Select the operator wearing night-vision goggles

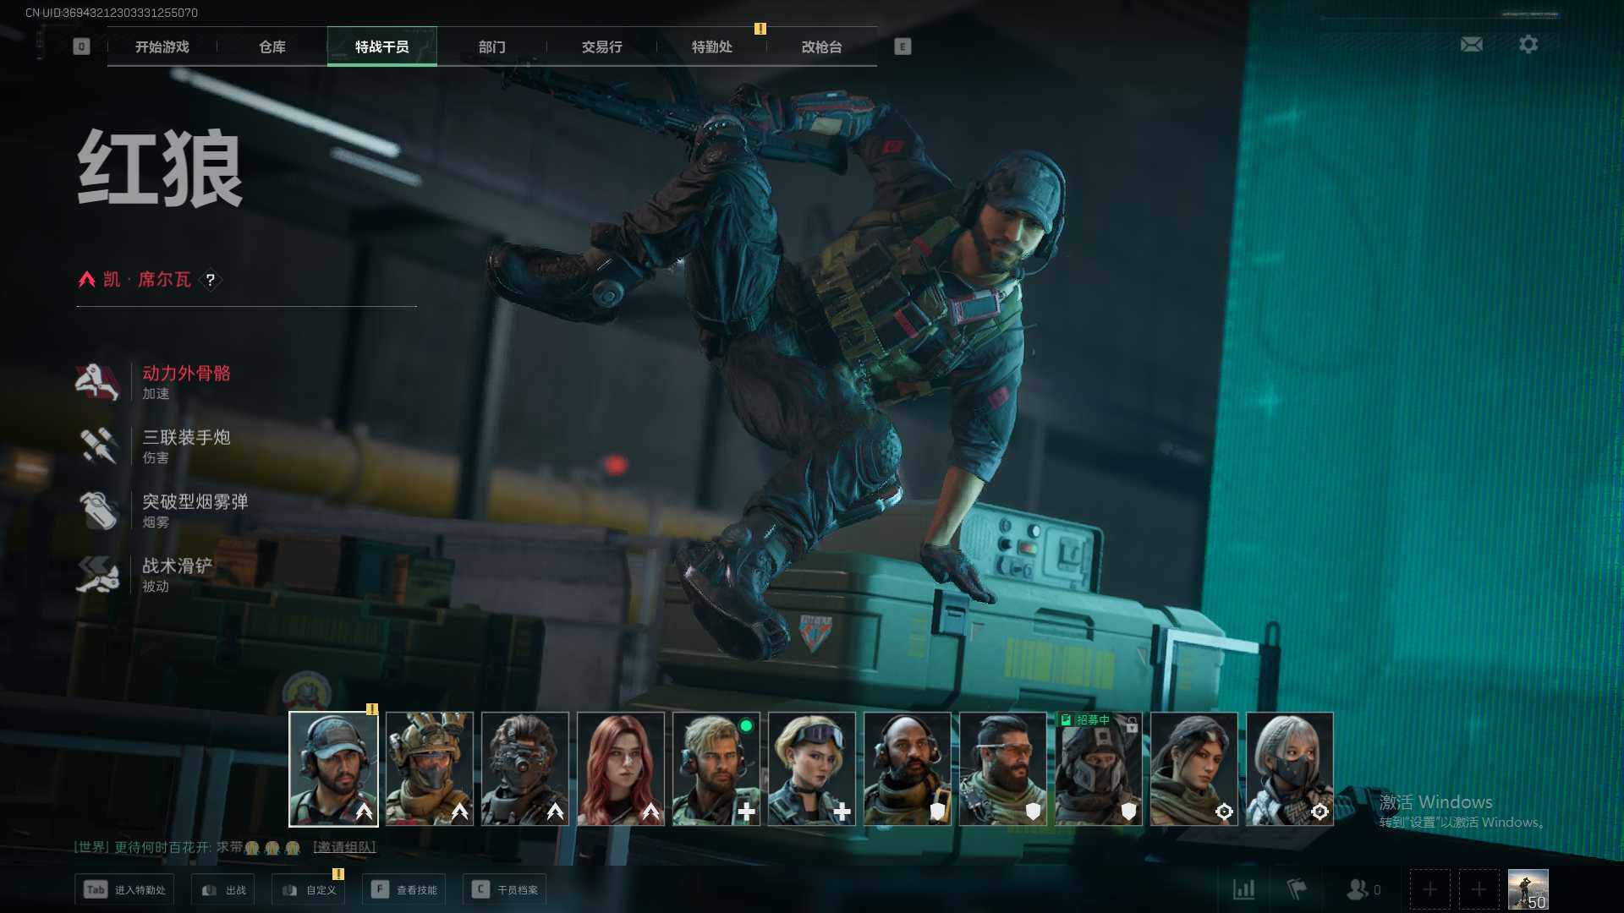(525, 768)
